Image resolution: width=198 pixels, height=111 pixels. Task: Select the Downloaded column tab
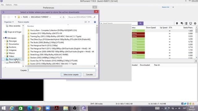[x=145, y=65]
